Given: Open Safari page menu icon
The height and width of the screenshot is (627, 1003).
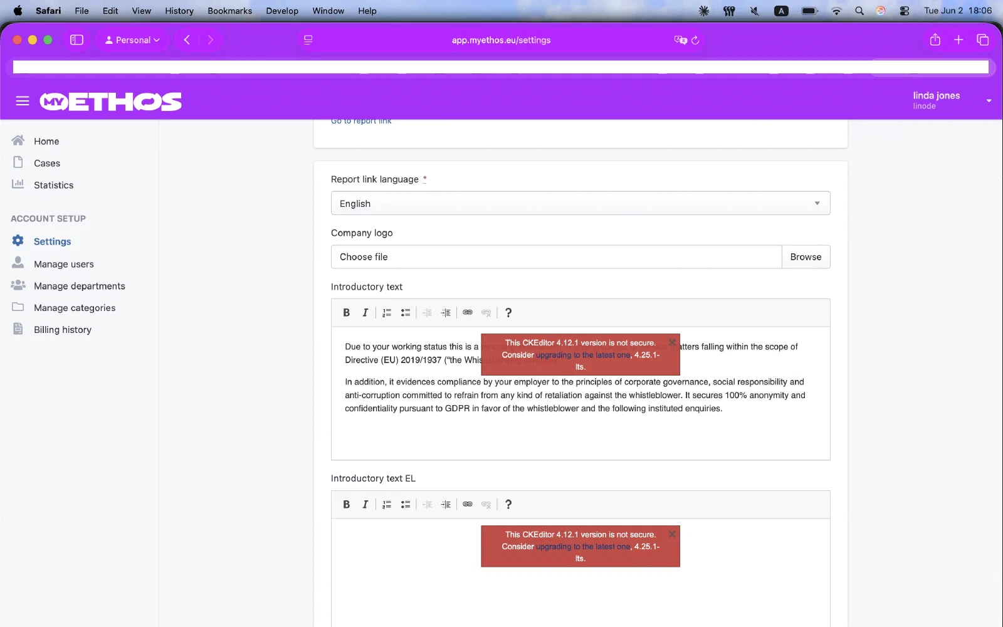Looking at the screenshot, I should (308, 40).
